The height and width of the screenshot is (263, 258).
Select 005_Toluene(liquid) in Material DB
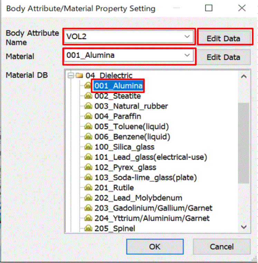(132, 126)
